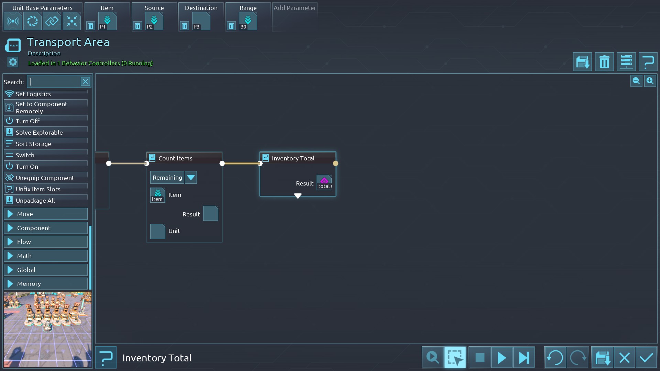Click the Undo arrow icon
660x371 pixels.
(555, 358)
